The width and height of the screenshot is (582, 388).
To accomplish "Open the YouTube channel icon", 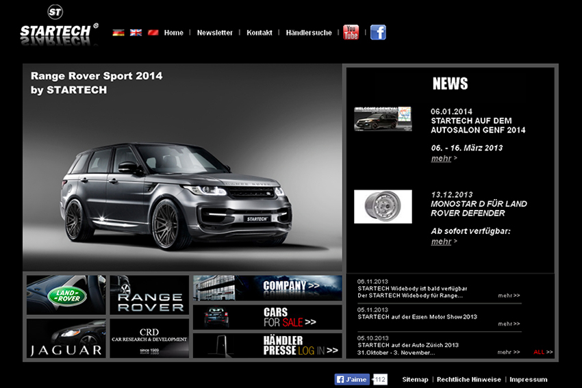I will (x=351, y=32).
